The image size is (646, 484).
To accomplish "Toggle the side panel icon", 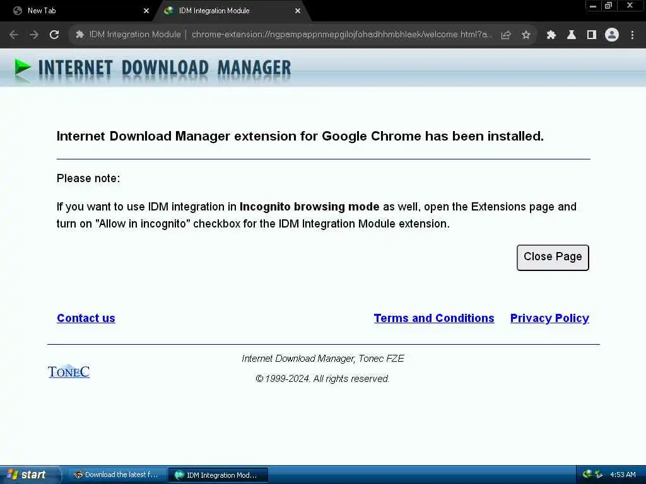I will click(x=592, y=35).
